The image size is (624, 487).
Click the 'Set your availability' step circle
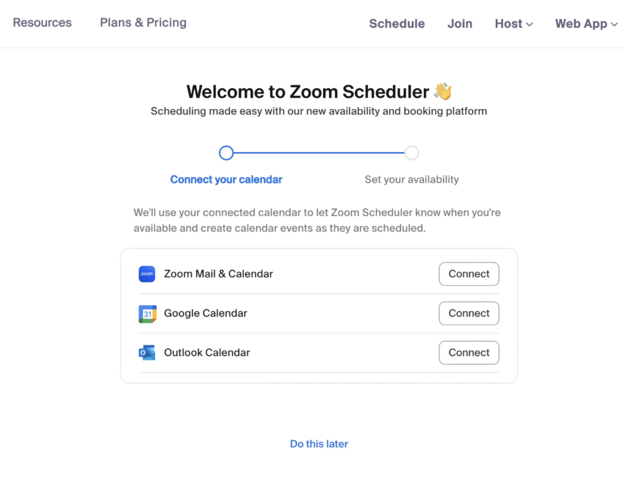(x=412, y=153)
